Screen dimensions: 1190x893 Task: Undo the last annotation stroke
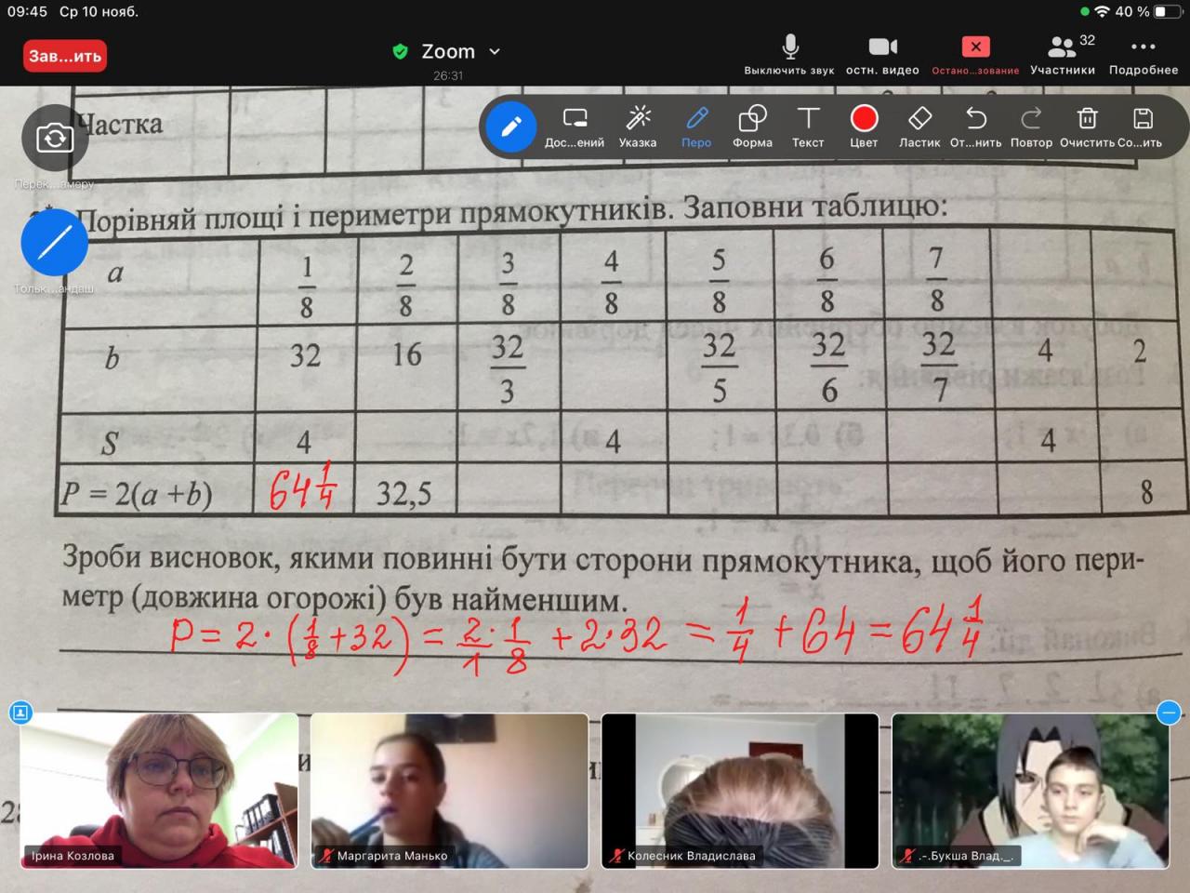point(975,125)
